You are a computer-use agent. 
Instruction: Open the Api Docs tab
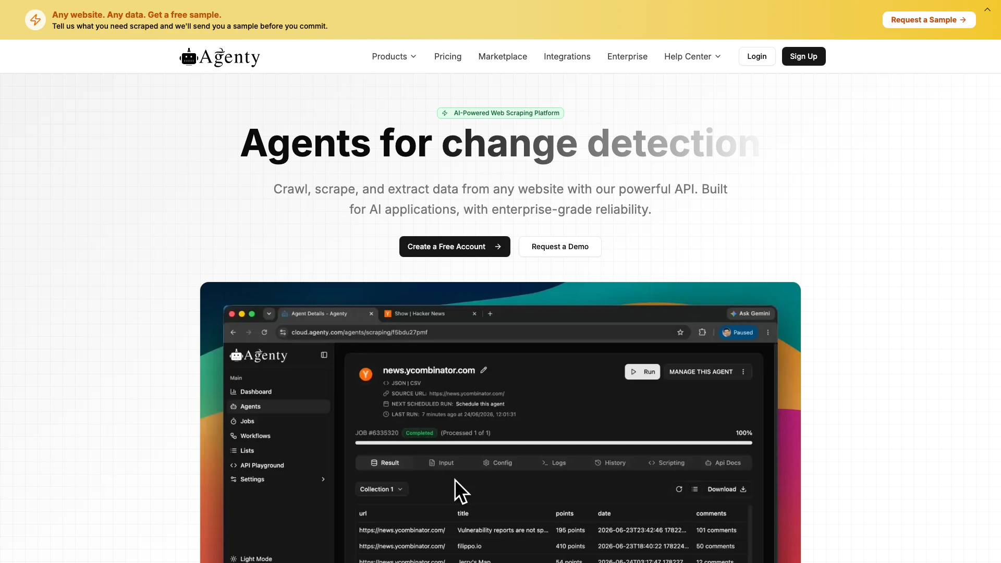tap(723, 463)
